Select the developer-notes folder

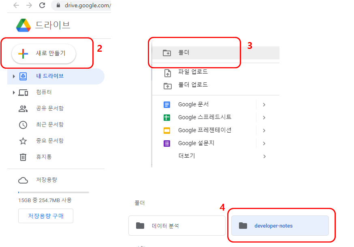[x=280, y=226]
